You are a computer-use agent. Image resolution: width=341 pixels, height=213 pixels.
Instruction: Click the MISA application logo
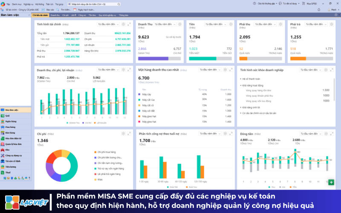pos(3,4)
